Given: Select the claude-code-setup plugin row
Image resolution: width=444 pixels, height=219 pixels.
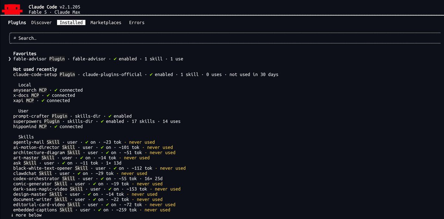Looking at the screenshot, I should pos(146,74).
